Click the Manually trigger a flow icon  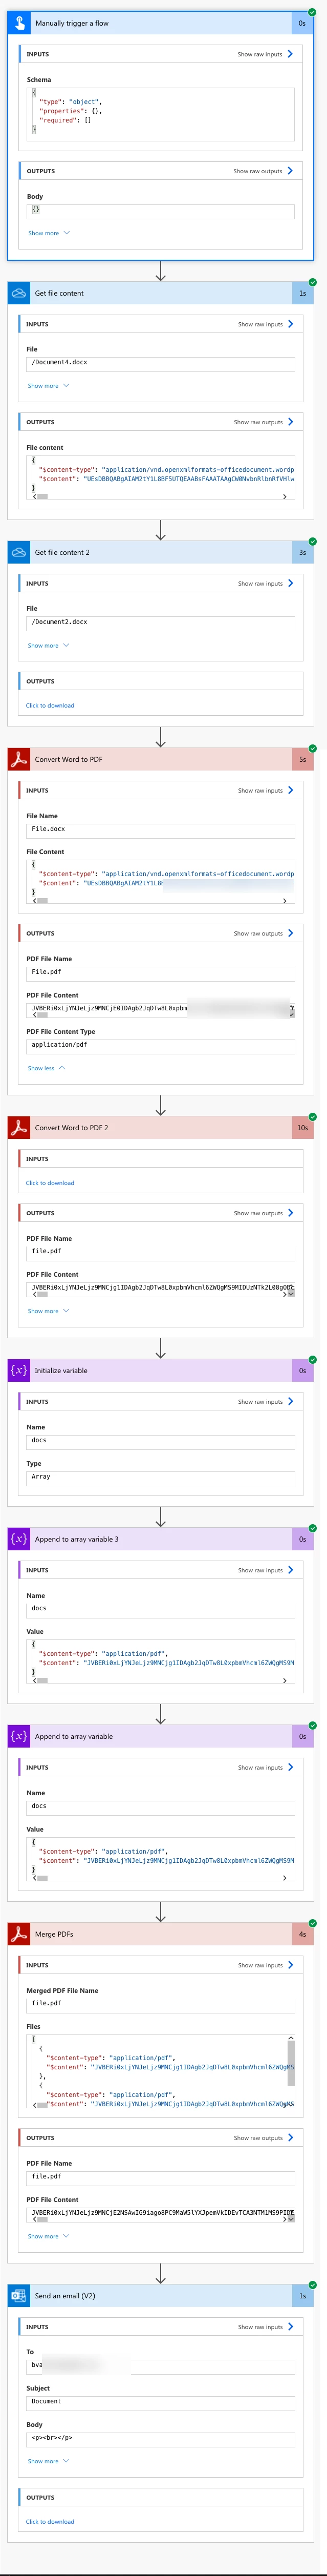19,23
